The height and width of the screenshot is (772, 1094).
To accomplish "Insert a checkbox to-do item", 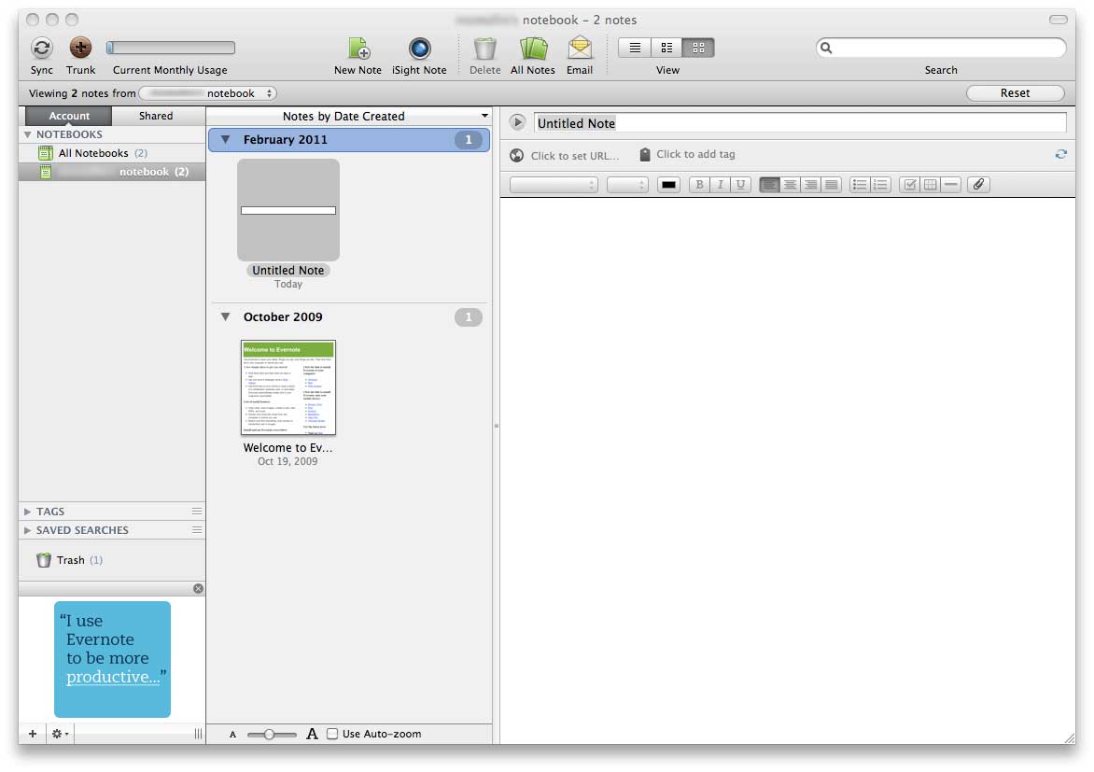I will (910, 185).
